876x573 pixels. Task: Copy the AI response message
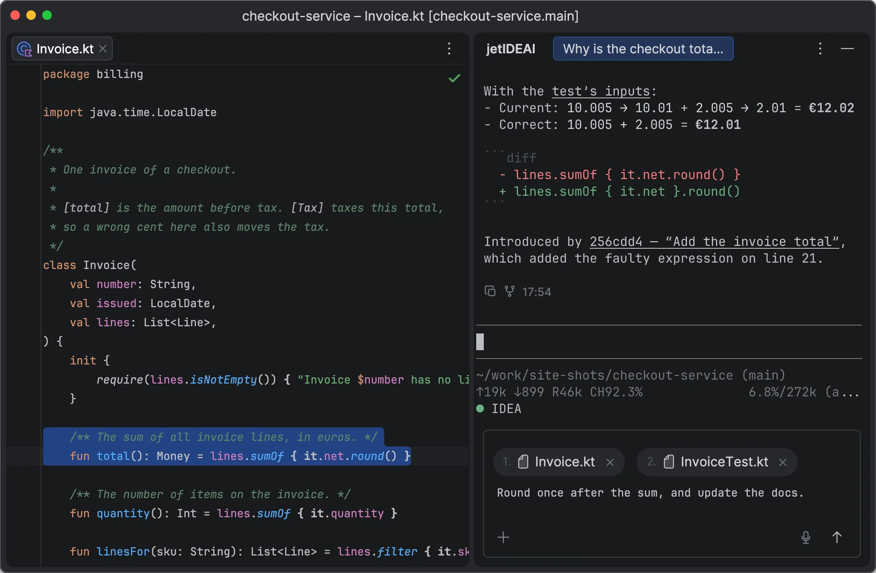pyautogui.click(x=490, y=291)
